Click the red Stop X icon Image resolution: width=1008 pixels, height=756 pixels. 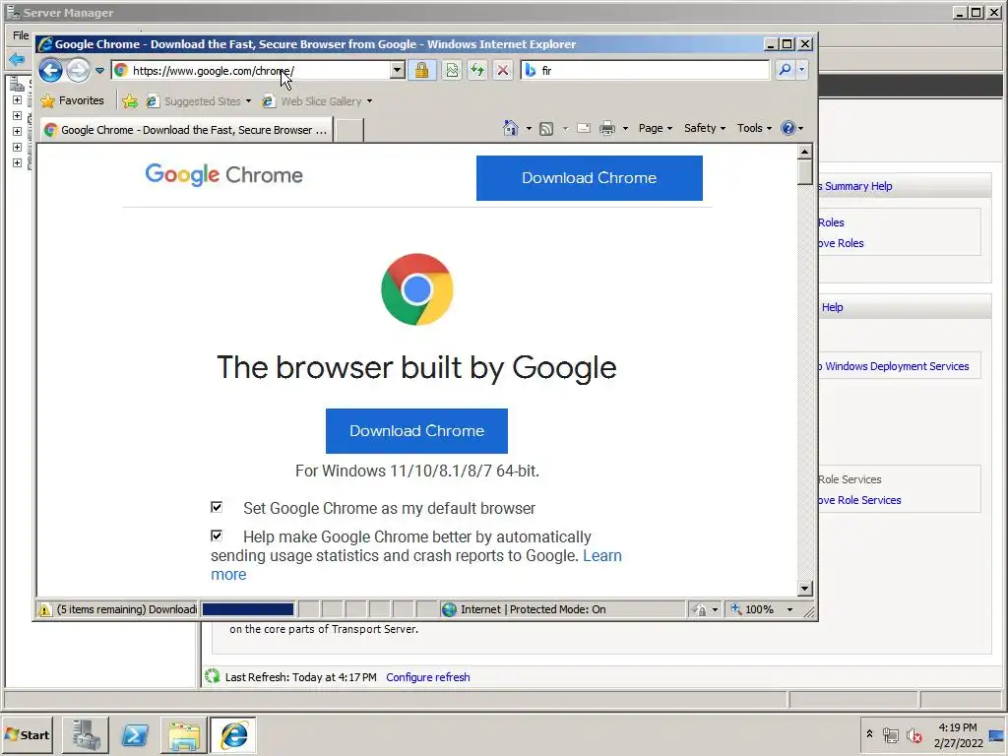[503, 70]
